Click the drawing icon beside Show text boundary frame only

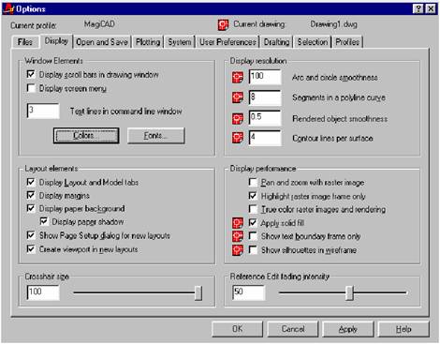[x=238, y=236]
